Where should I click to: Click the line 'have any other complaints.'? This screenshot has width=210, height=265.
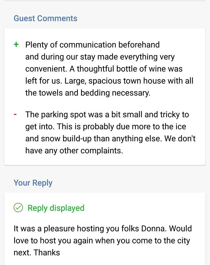[74, 151]
